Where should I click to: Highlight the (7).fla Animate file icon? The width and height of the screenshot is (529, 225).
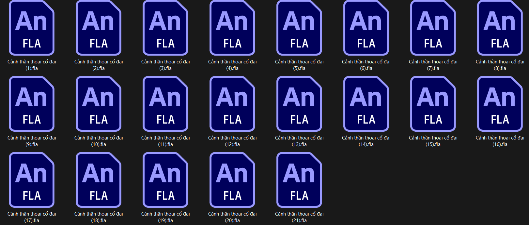tap(433, 28)
